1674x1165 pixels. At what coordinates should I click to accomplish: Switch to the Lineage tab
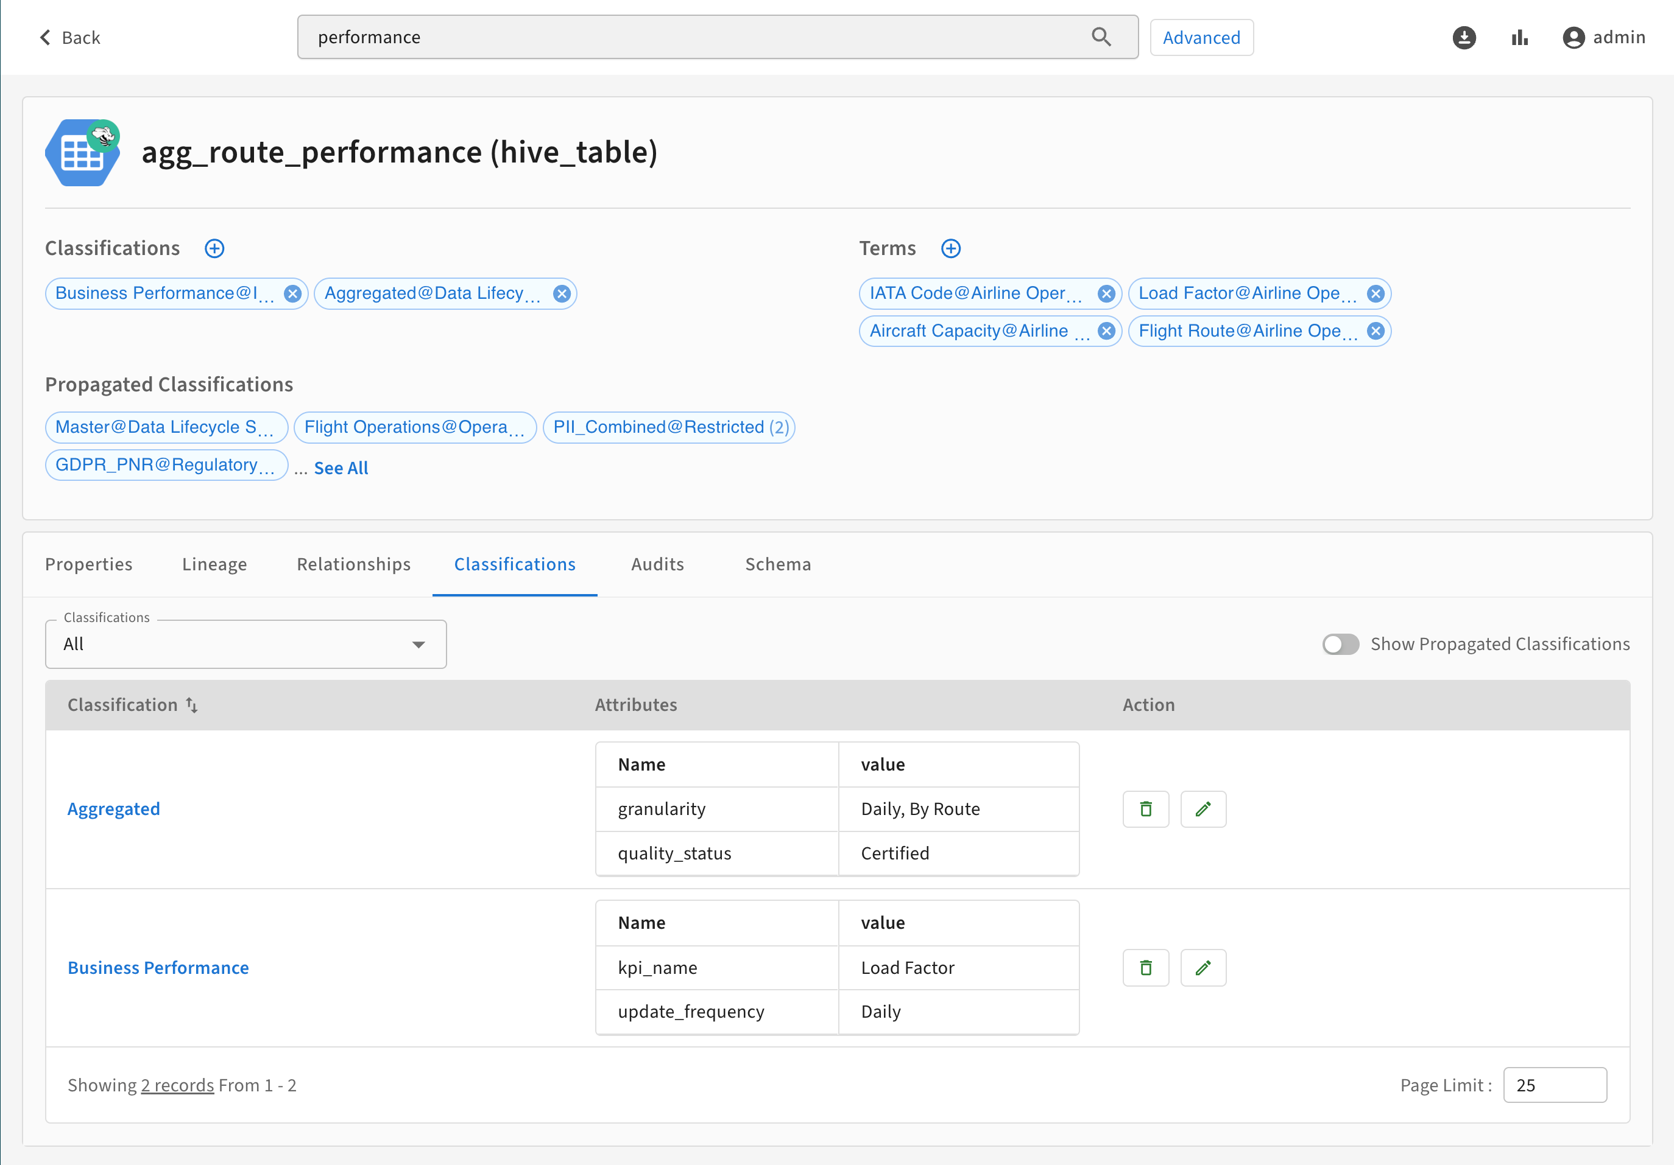pyautogui.click(x=214, y=564)
